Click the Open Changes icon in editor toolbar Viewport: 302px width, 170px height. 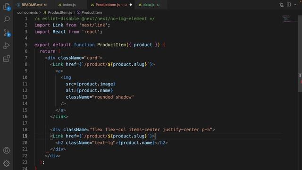tap(282, 5)
